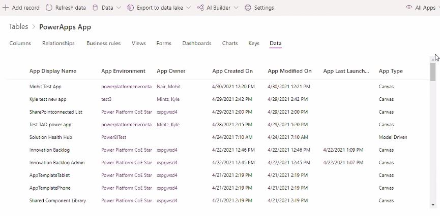This screenshot has width=440, height=216.
Task: Open the powerplatformenvcoeta link in Mohit Test App row
Action: click(x=127, y=87)
